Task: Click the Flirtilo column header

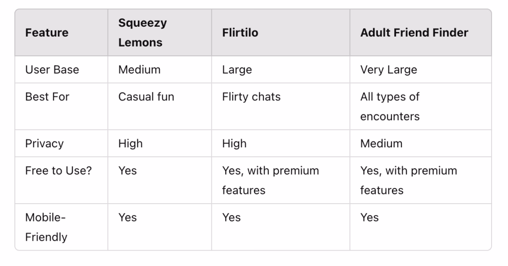Action: click(x=240, y=33)
